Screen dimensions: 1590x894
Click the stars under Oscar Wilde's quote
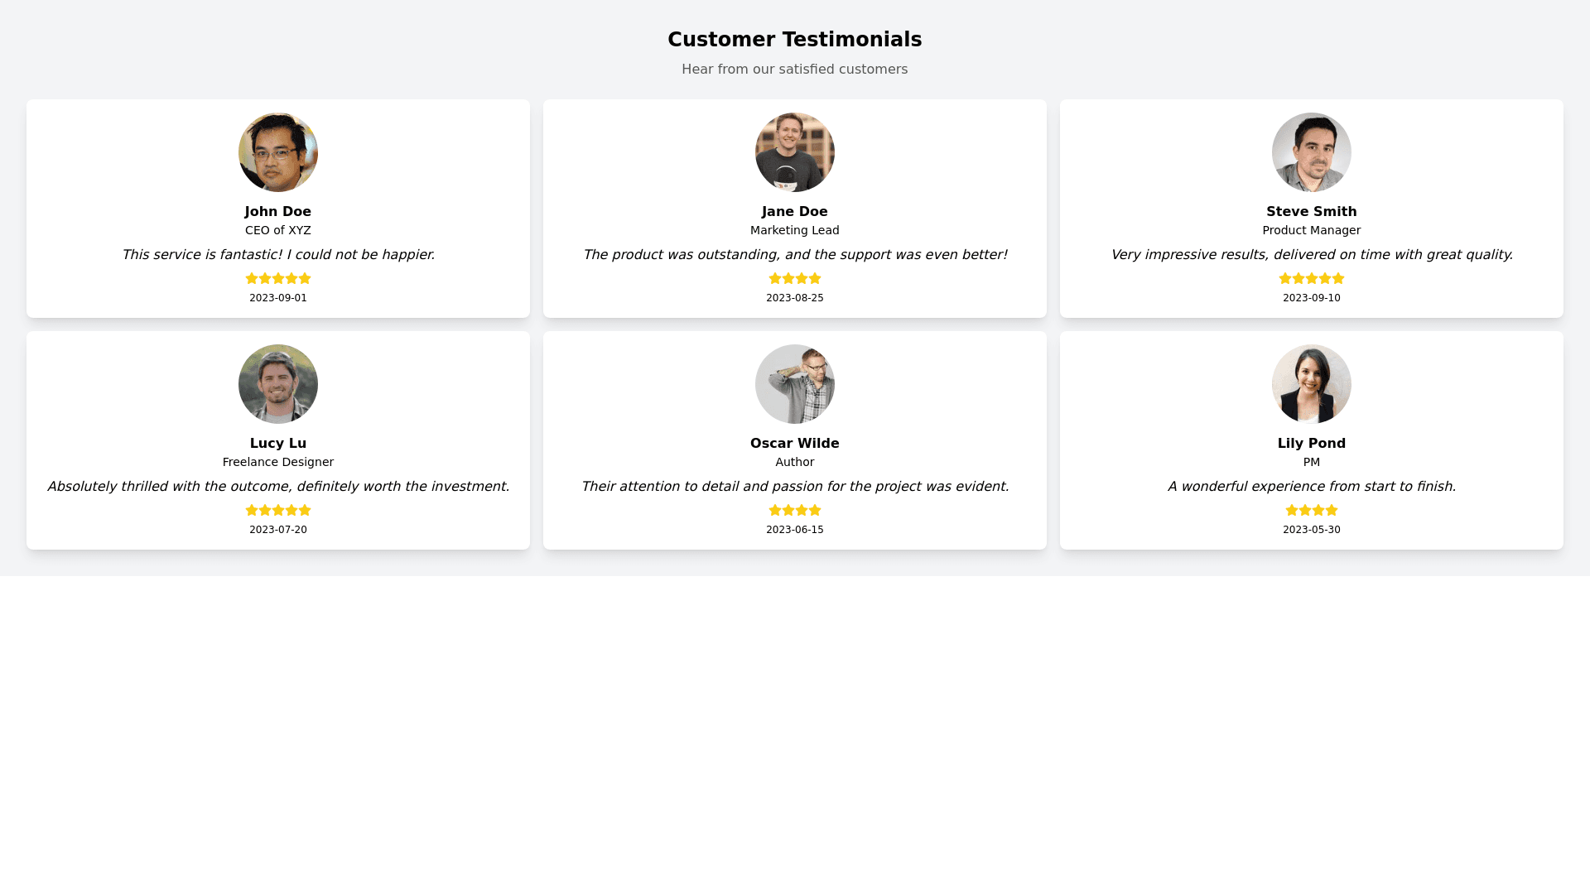tap(795, 511)
